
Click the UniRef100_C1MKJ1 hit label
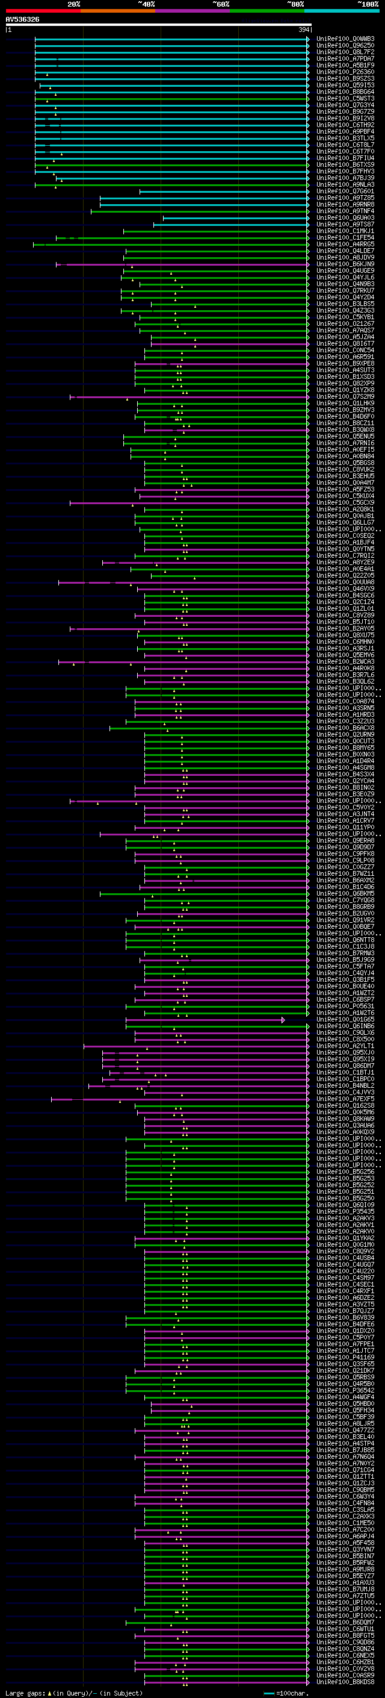[345, 231]
